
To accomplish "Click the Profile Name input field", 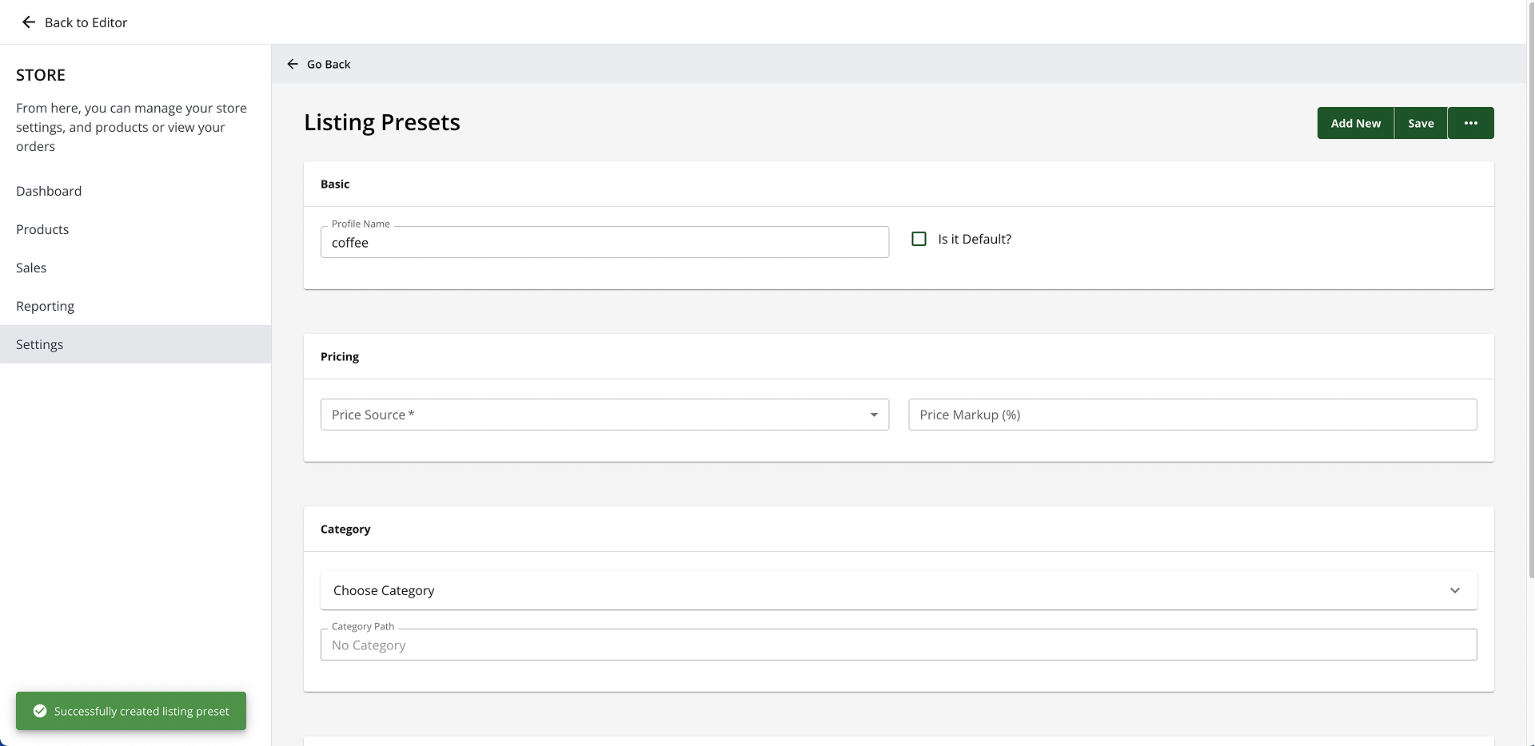I will coord(604,242).
